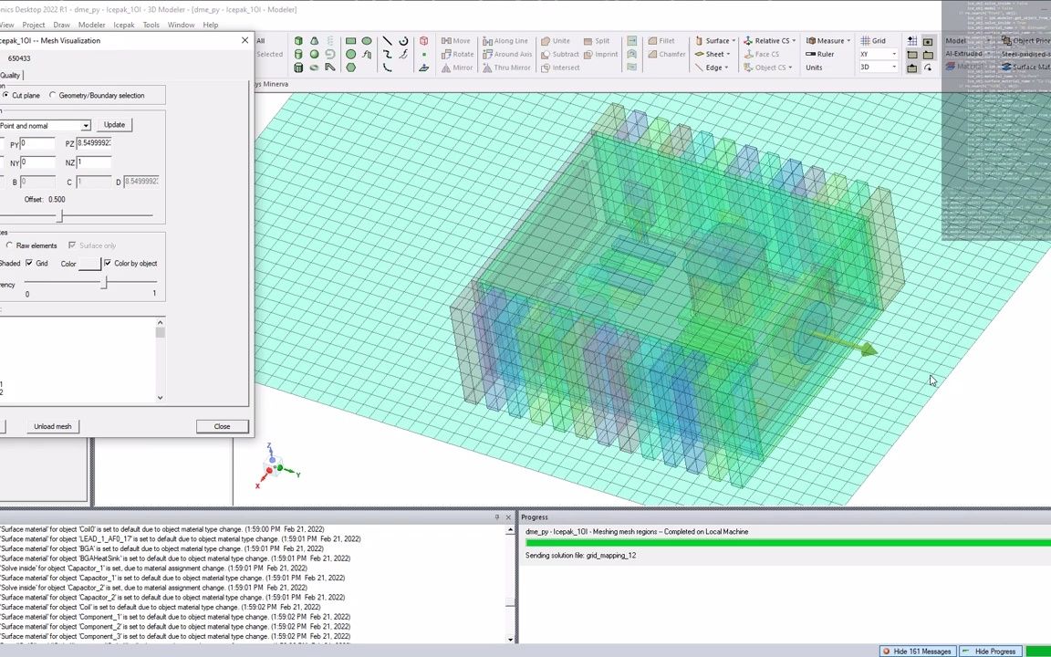
Task: Open the Tools menu
Action: coord(151,25)
